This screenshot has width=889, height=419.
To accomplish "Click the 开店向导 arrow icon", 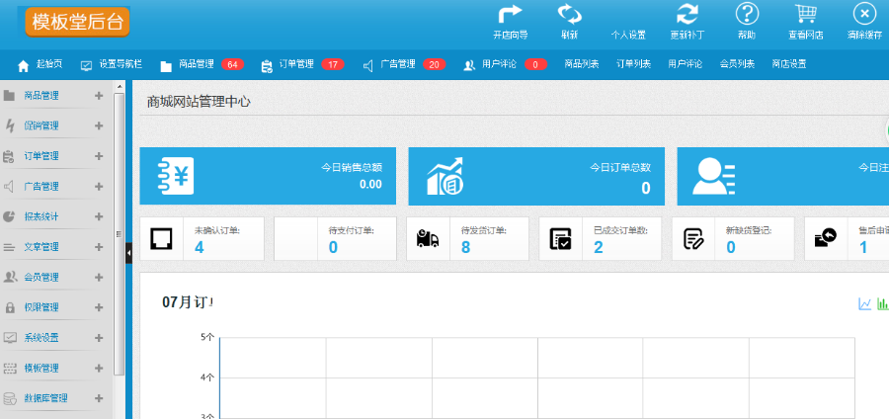I will [510, 14].
